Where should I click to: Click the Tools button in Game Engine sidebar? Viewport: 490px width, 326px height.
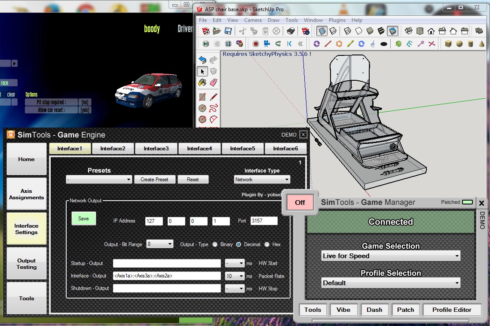pos(27,298)
